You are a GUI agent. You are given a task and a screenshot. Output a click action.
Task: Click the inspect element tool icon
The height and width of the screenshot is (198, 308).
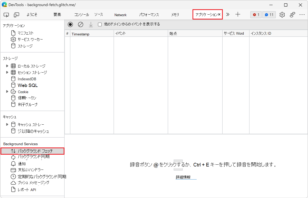click(x=6, y=15)
